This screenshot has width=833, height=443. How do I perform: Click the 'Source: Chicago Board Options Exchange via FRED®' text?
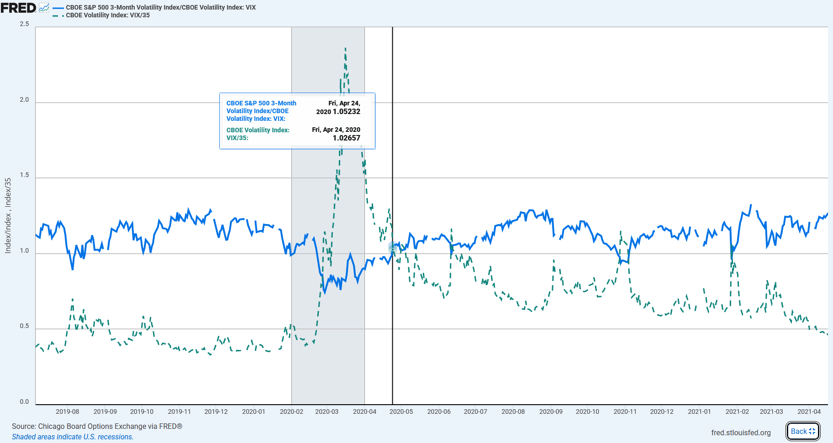(x=97, y=426)
